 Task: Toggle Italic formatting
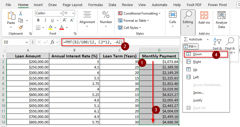click(x=45, y=20)
